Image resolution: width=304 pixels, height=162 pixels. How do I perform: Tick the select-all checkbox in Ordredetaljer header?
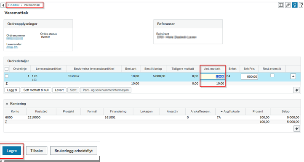coord(7,69)
